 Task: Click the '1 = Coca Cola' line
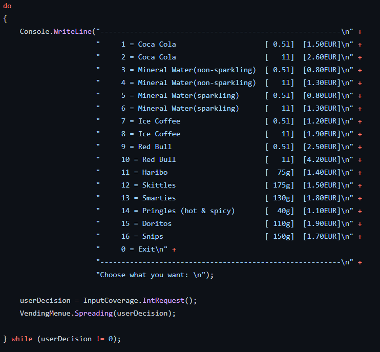coord(149,44)
